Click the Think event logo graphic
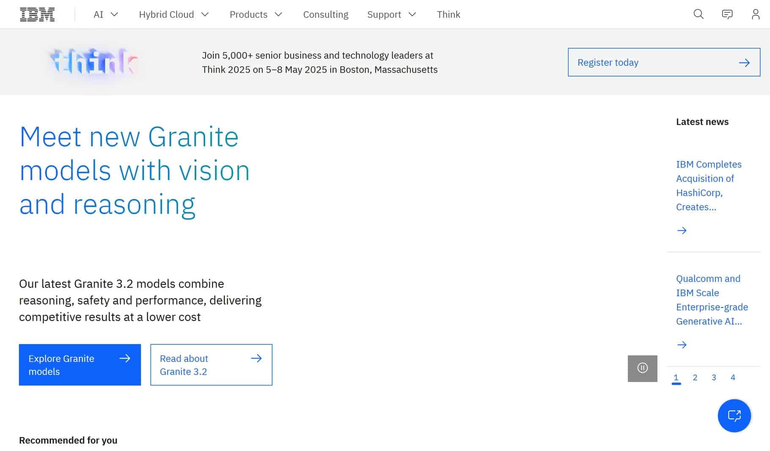The width and height of the screenshot is (770, 451). (94, 62)
